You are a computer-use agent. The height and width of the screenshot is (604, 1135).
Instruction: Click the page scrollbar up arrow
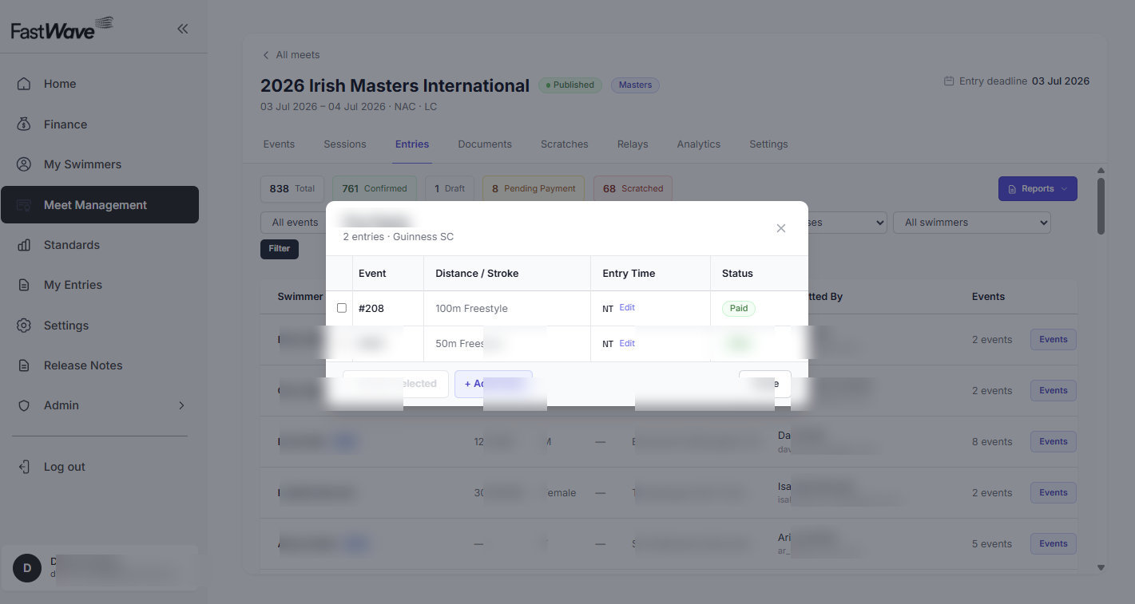(1101, 171)
